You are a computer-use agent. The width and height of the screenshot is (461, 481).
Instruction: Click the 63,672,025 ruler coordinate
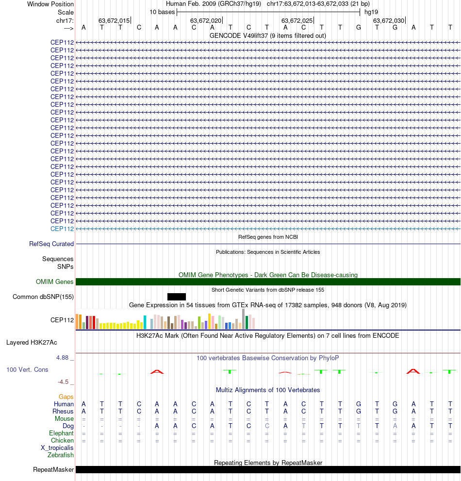[x=297, y=20]
